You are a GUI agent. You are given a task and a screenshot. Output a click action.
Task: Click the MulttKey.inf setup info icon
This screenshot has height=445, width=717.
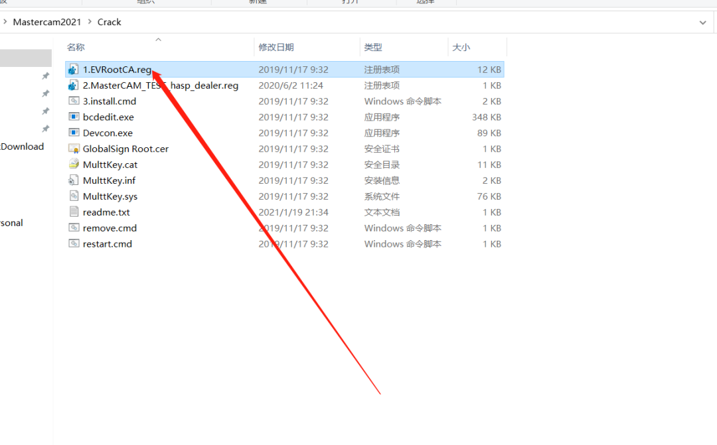tap(73, 181)
